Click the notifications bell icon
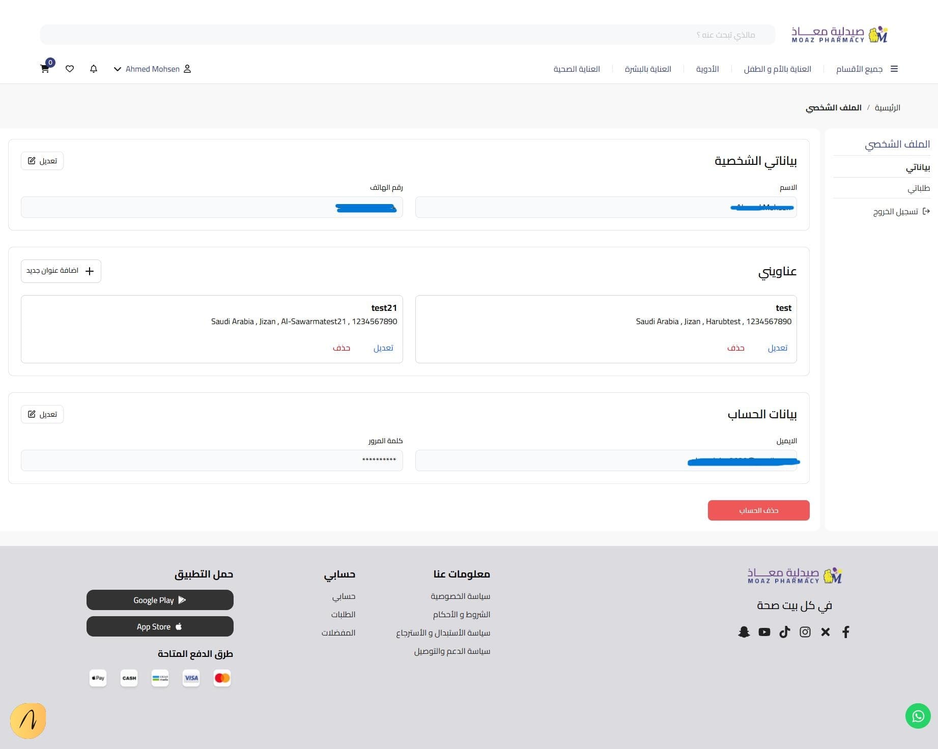Image resolution: width=938 pixels, height=749 pixels. click(x=94, y=69)
